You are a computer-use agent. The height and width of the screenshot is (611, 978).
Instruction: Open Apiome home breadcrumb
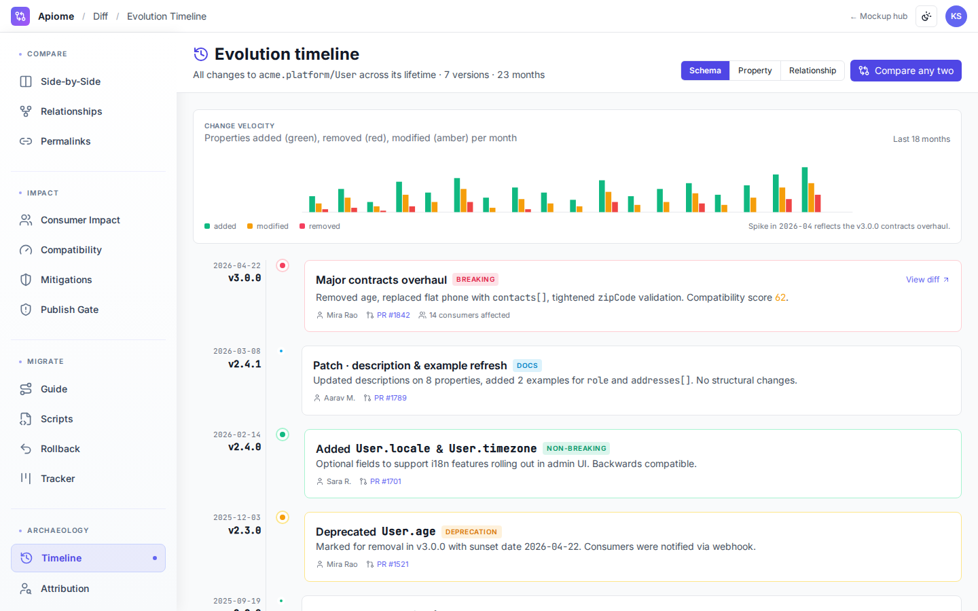pyautogui.click(x=56, y=16)
